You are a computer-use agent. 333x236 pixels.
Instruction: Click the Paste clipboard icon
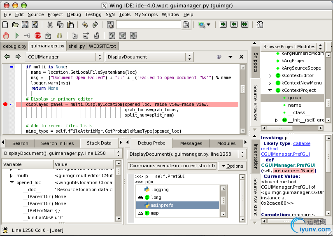(x=70, y=25)
